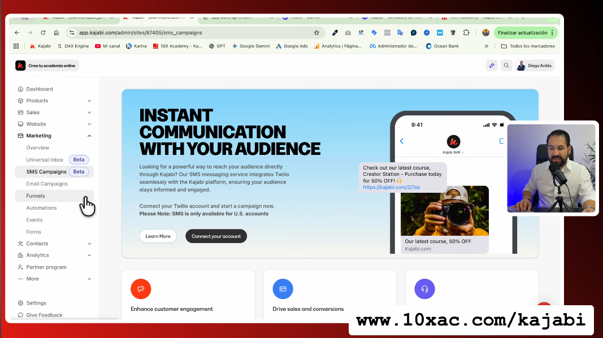This screenshot has width=603, height=338.
Task: Expand the Analytics section chevron
Action: (89, 255)
